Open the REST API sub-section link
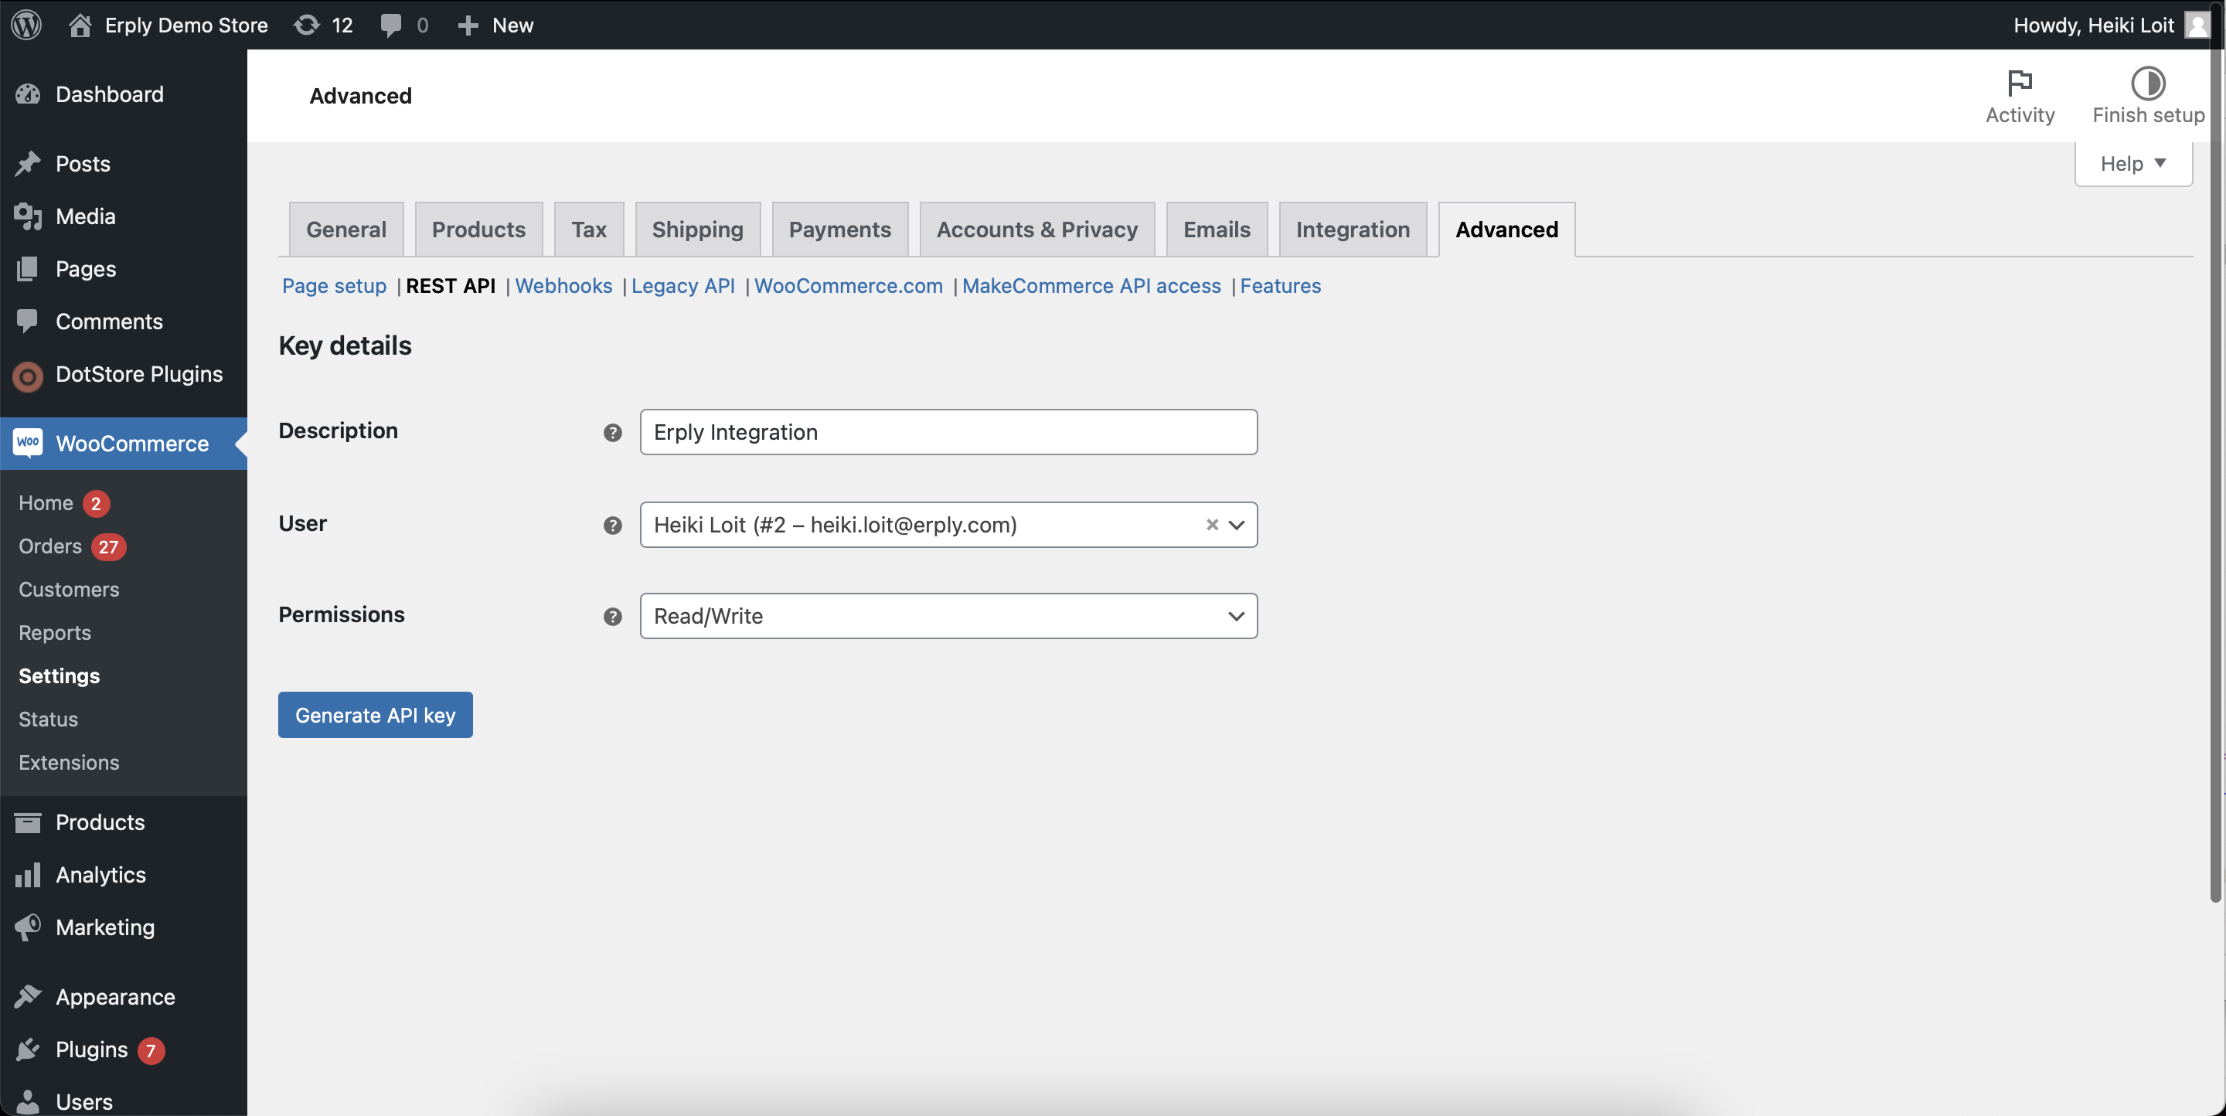Viewport: 2226px width, 1116px height. (x=450, y=286)
